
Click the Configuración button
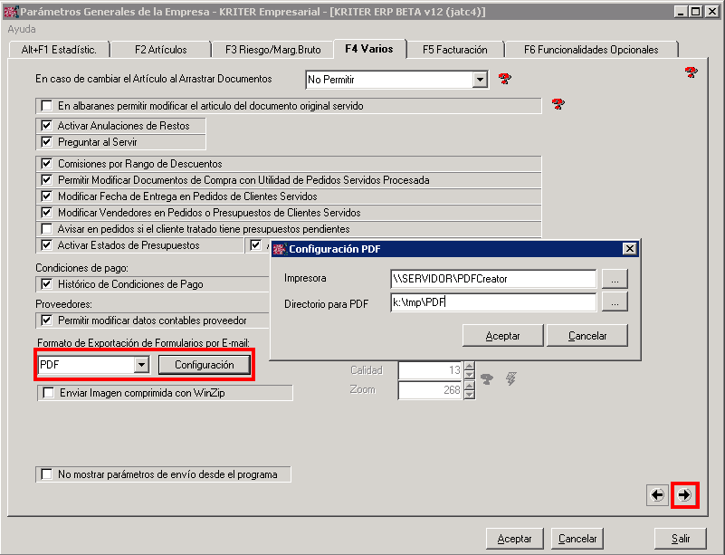pyautogui.click(x=205, y=365)
